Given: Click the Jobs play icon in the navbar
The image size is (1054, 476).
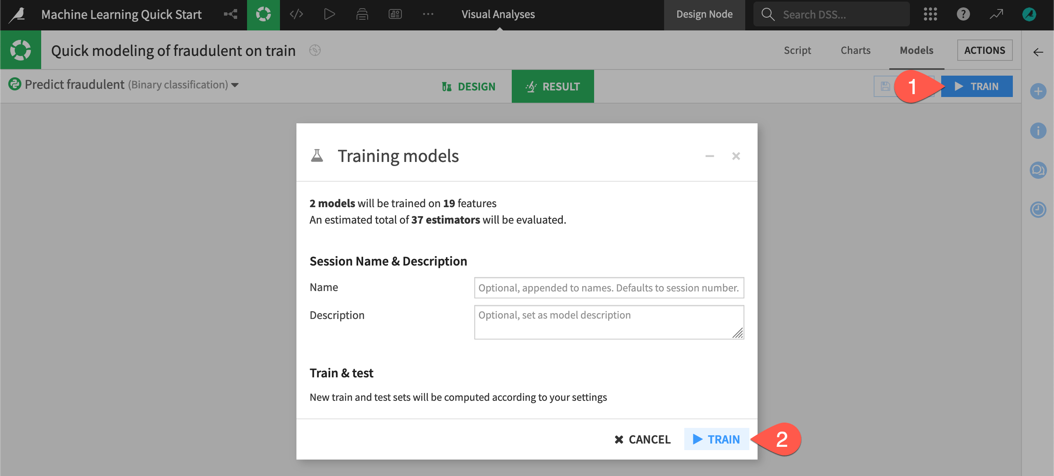Looking at the screenshot, I should click(x=329, y=14).
